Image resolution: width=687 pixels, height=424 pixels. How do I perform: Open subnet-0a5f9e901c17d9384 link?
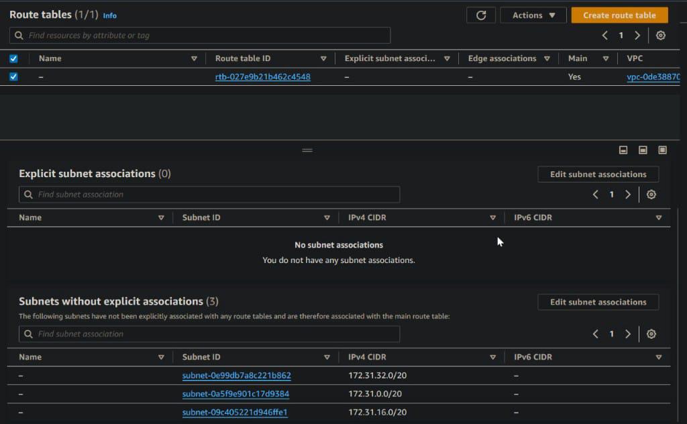click(x=235, y=394)
